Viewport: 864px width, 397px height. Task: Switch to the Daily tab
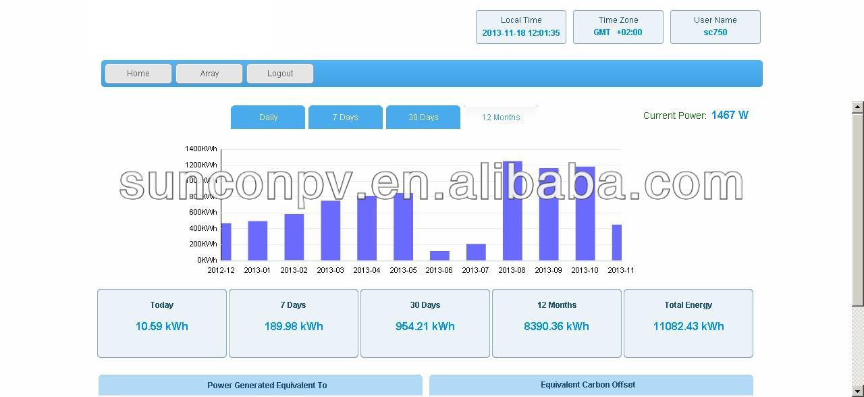pos(268,117)
